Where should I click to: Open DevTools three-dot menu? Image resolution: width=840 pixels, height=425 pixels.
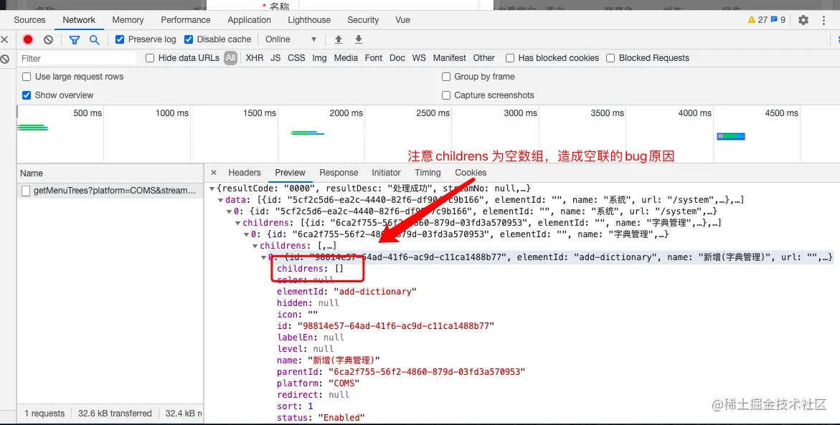tap(824, 20)
